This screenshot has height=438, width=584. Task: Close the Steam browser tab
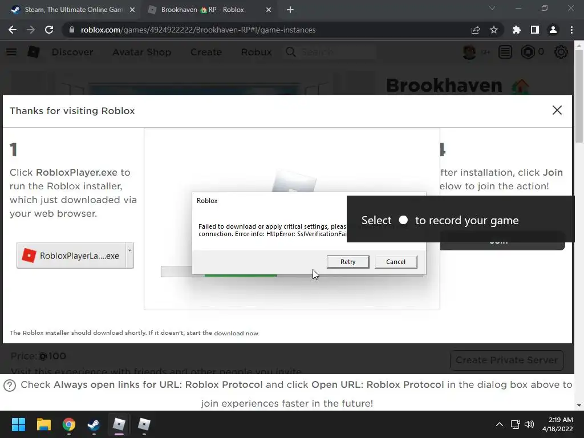[132, 10]
